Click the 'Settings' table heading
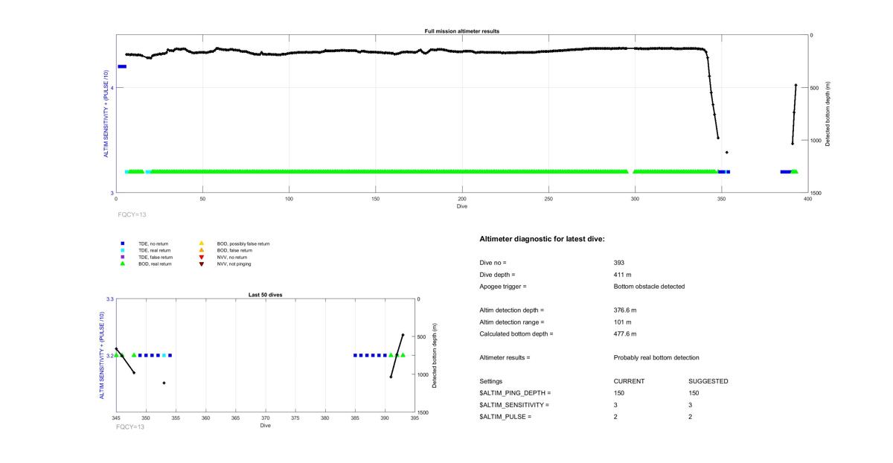 pyautogui.click(x=491, y=382)
